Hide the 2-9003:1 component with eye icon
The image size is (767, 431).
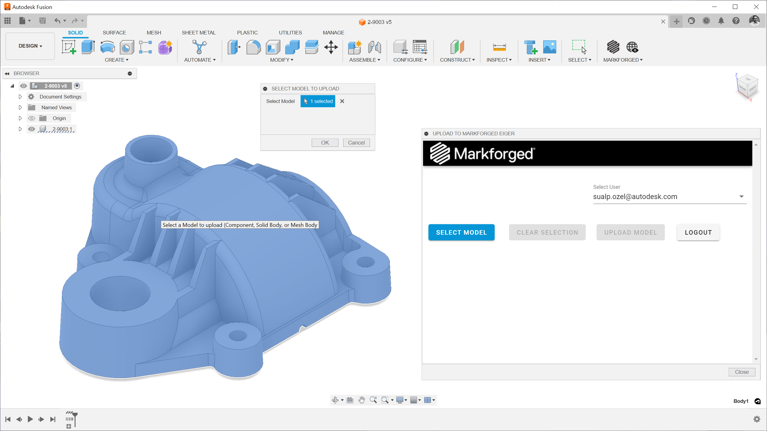click(x=31, y=129)
